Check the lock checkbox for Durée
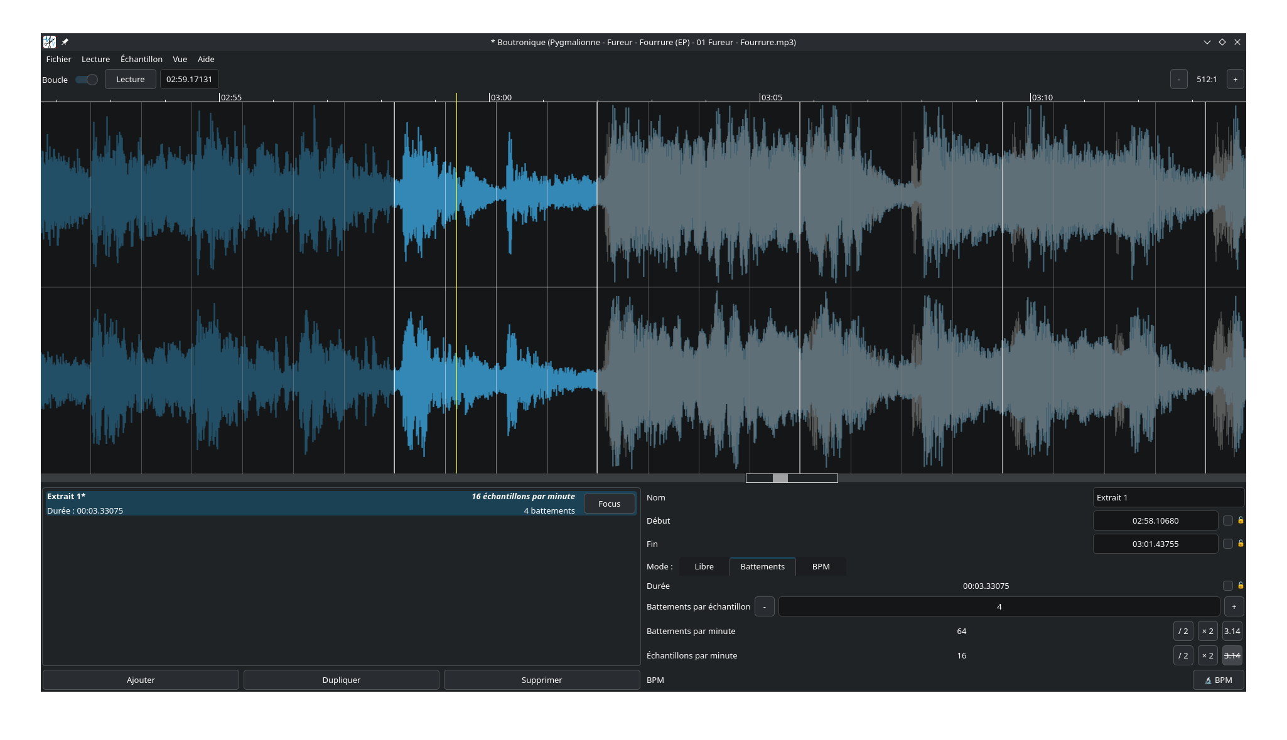The height and width of the screenshot is (740, 1287). click(1227, 586)
